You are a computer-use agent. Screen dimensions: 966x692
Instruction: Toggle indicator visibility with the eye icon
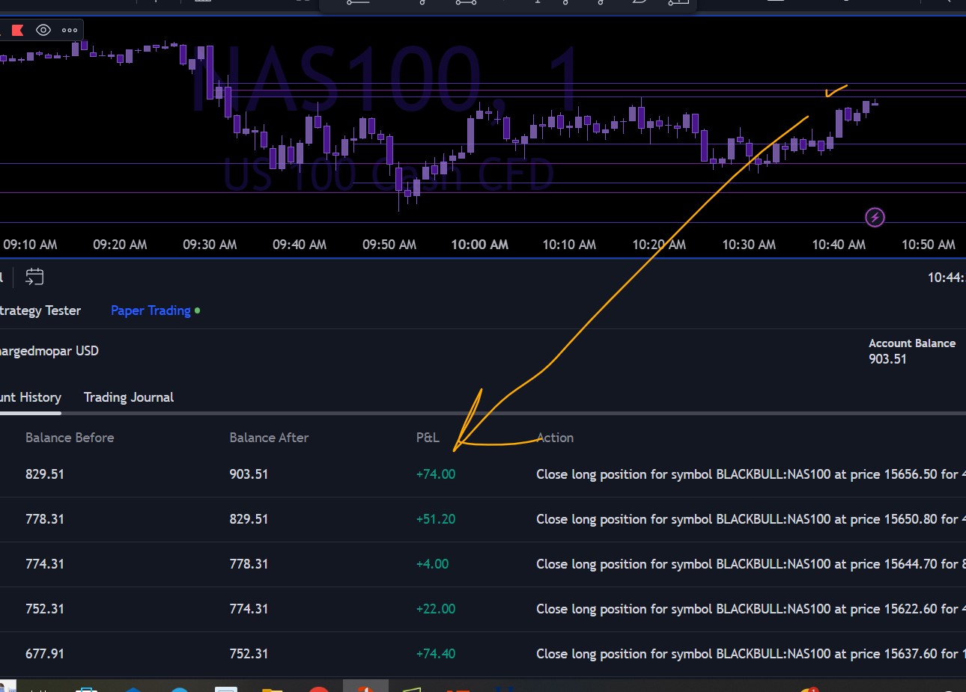click(43, 30)
